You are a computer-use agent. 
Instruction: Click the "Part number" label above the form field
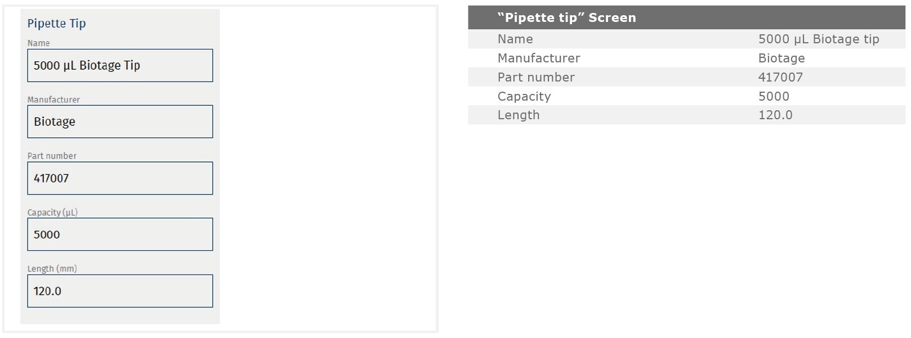pyautogui.click(x=52, y=156)
